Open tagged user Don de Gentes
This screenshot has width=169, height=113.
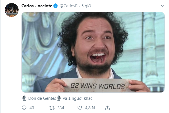point(42,98)
